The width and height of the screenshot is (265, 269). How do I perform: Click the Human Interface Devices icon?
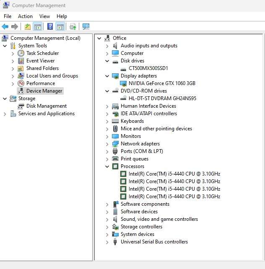(115, 106)
